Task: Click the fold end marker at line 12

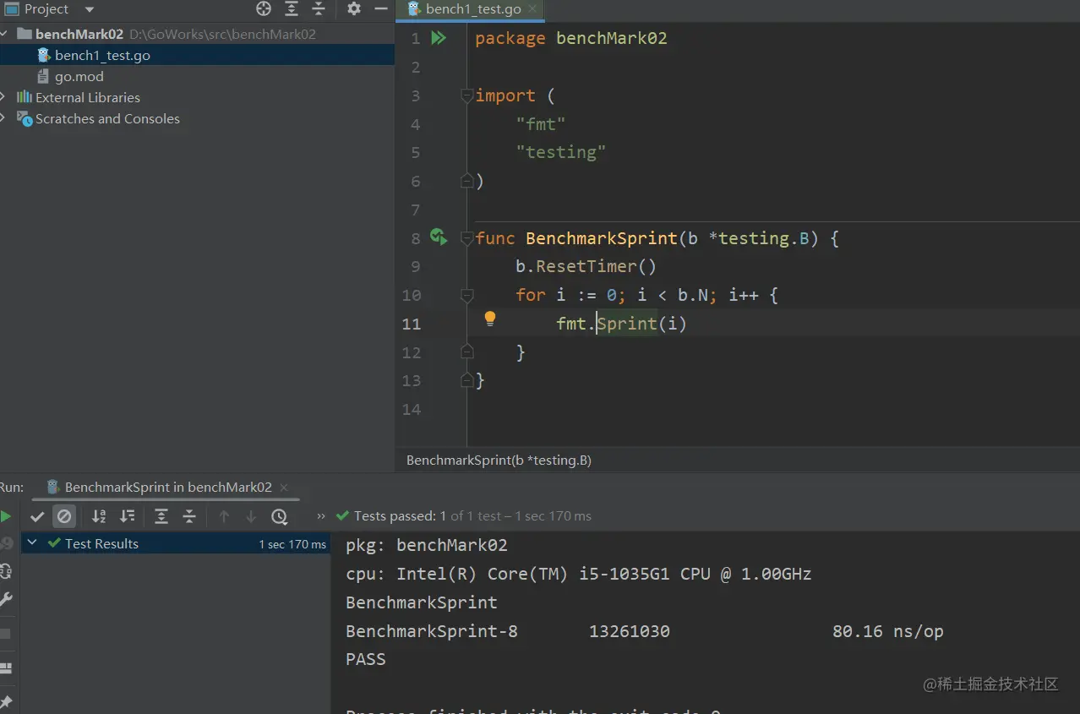Action: pos(466,352)
